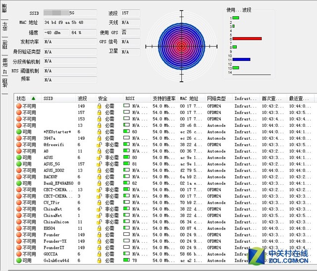Click the open lock icon for ASUS_5G
This screenshot has height=271, width=317.
coord(99,164)
